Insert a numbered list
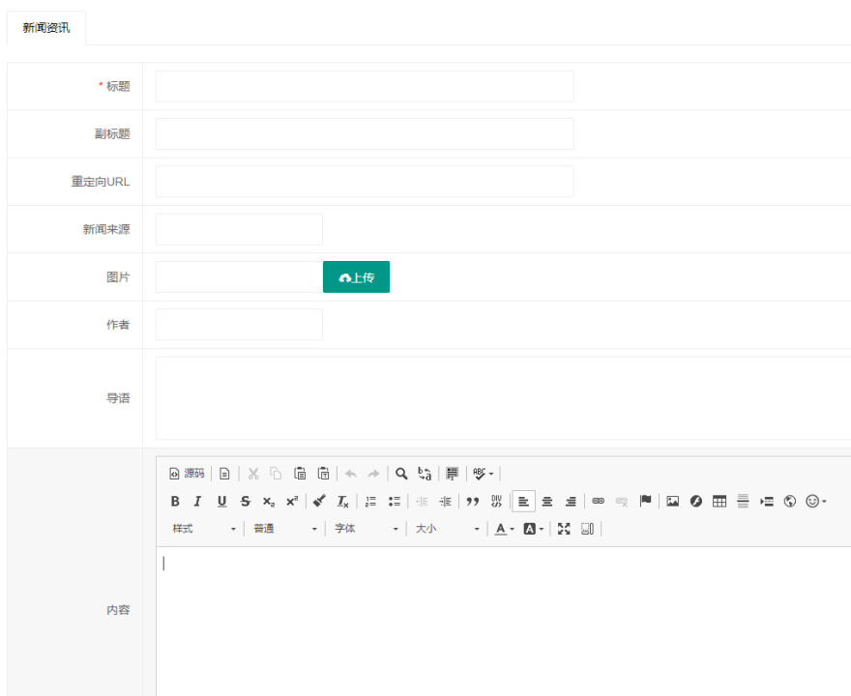851x696 pixels. coord(370,501)
